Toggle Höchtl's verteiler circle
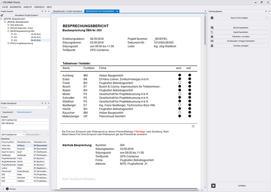The height and width of the screenshot is (192, 271). pos(190,109)
